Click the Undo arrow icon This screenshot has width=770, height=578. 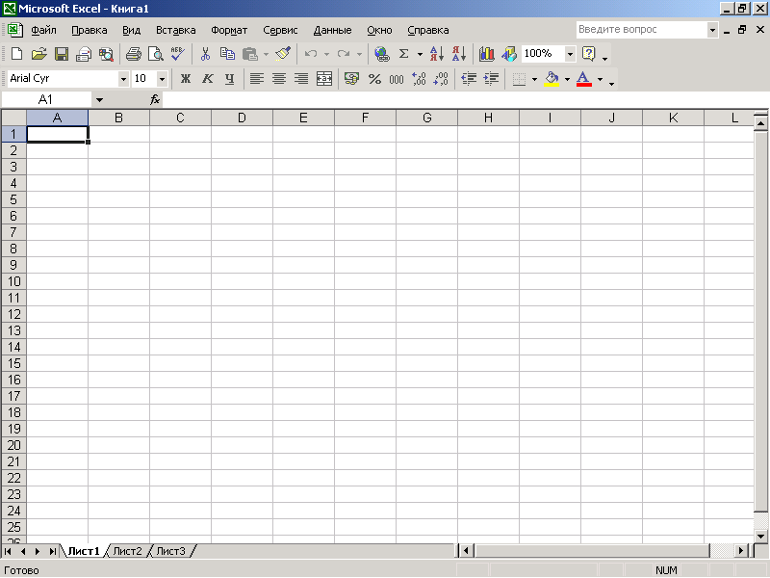point(311,54)
